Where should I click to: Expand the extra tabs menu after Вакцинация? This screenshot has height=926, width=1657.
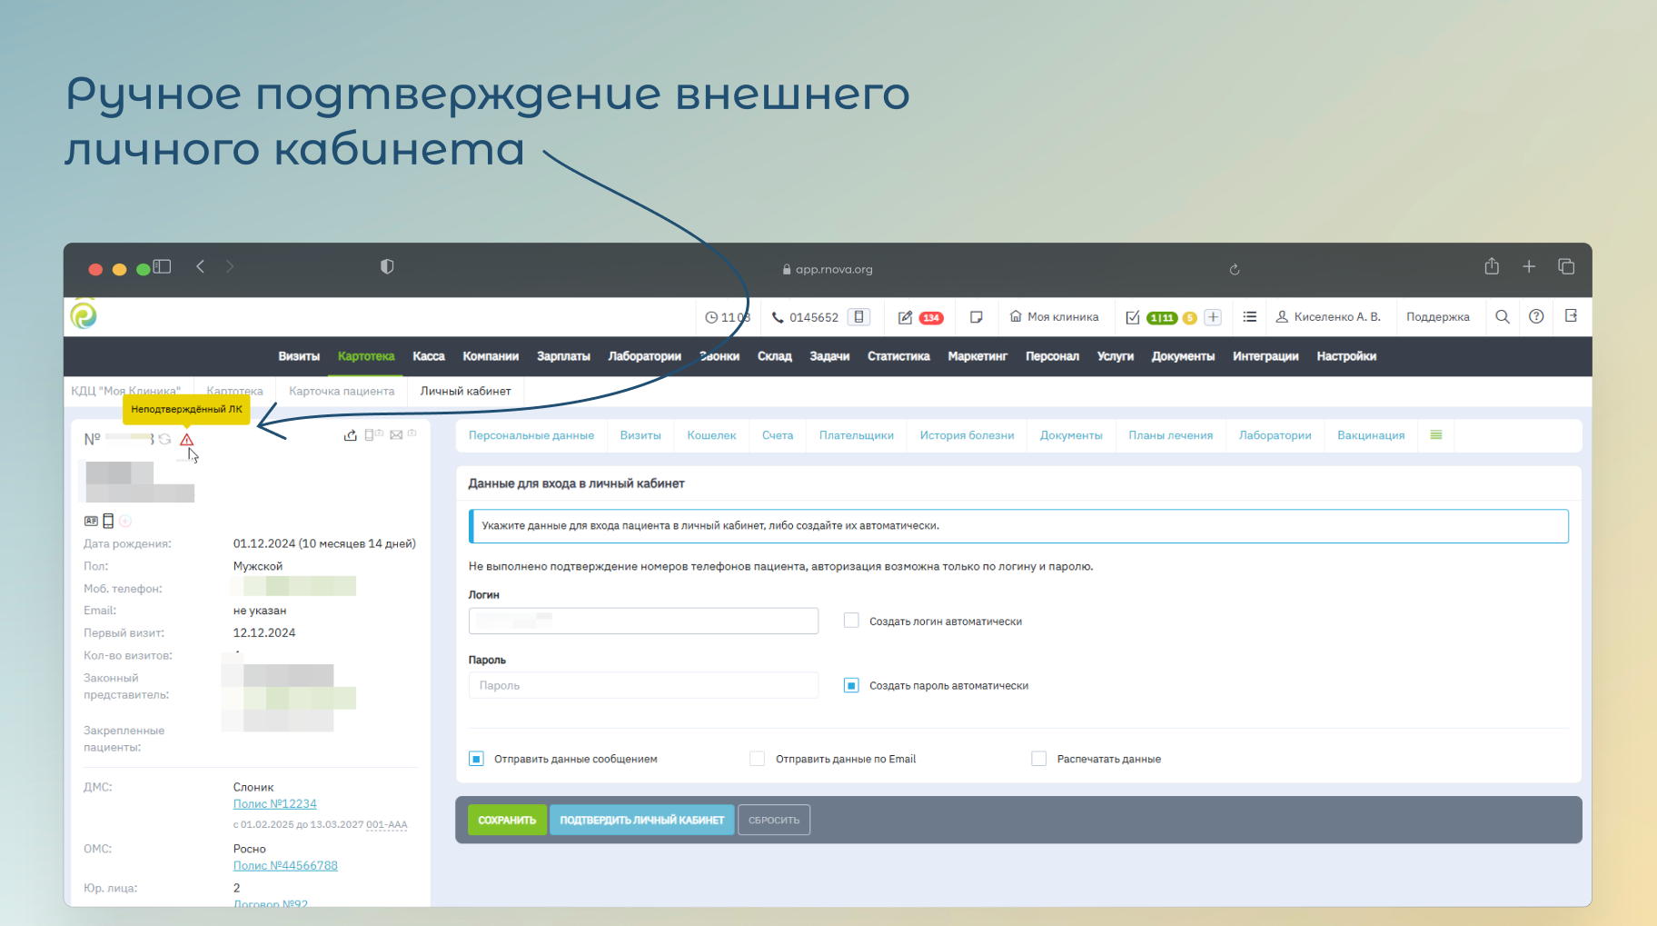tap(1436, 435)
